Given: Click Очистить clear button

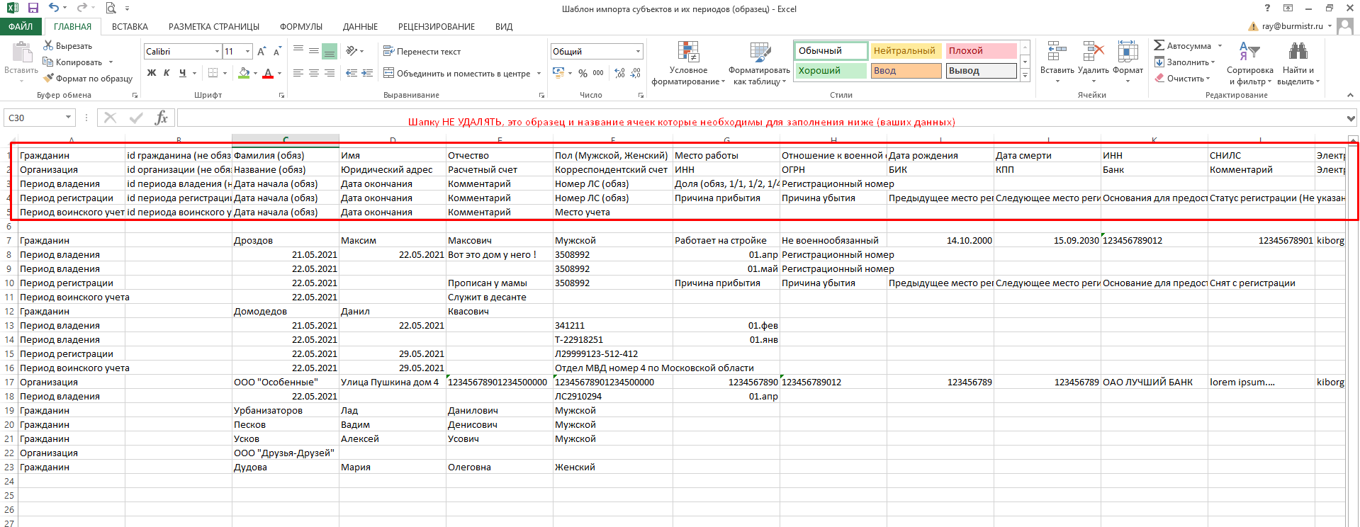Looking at the screenshot, I should tap(1181, 78).
